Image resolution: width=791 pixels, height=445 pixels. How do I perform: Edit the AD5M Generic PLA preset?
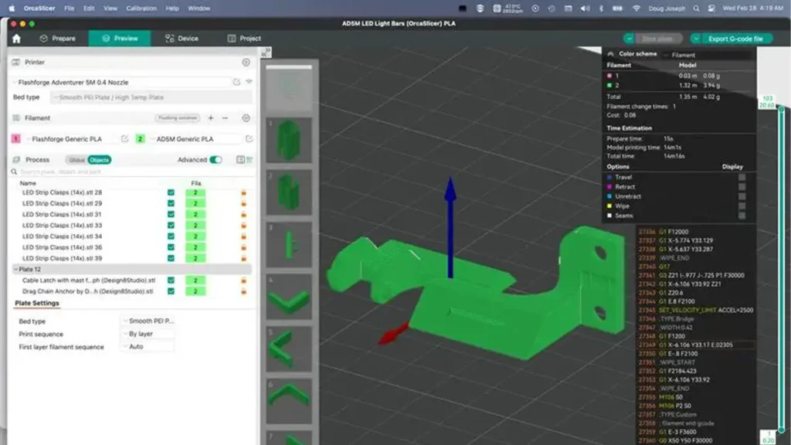tap(250, 139)
